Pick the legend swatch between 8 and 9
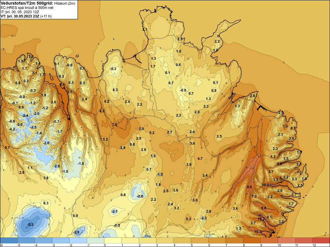Viewport: 330px width, 247px height. pyautogui.click(x=252, y=240)
